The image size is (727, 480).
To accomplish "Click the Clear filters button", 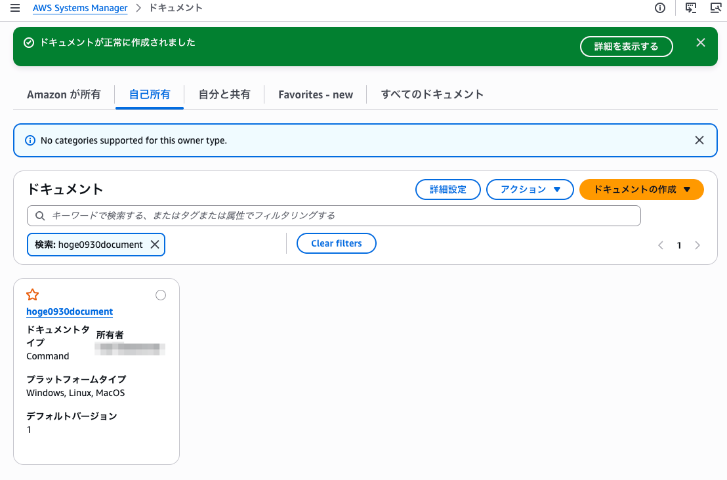I will [336, 243].
